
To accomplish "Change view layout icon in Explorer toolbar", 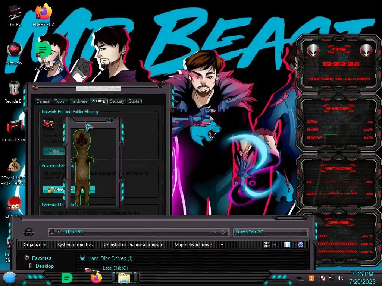I will coord(266,245).
